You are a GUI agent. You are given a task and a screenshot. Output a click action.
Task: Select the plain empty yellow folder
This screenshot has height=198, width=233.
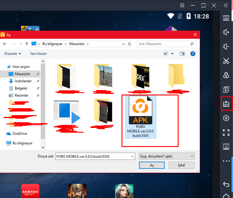coord(177,76)
